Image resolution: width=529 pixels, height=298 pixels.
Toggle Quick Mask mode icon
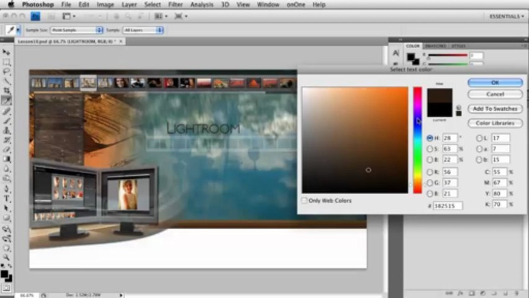point(6,288)
